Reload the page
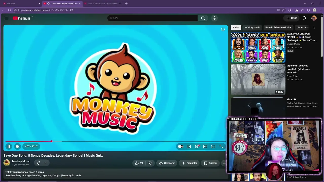324x182 pixels. point(9,10)
